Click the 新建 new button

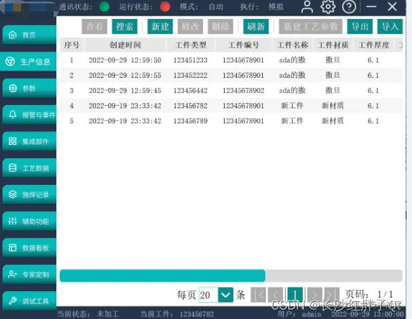point(160,26)
